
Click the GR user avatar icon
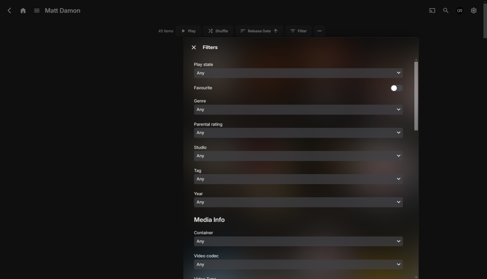click(460, 11)
